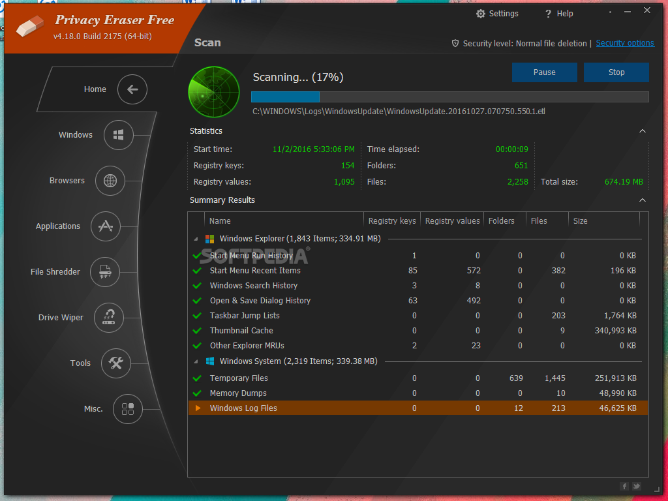Select Drive Wiper in the sidebar

click(x=61, y=318)
